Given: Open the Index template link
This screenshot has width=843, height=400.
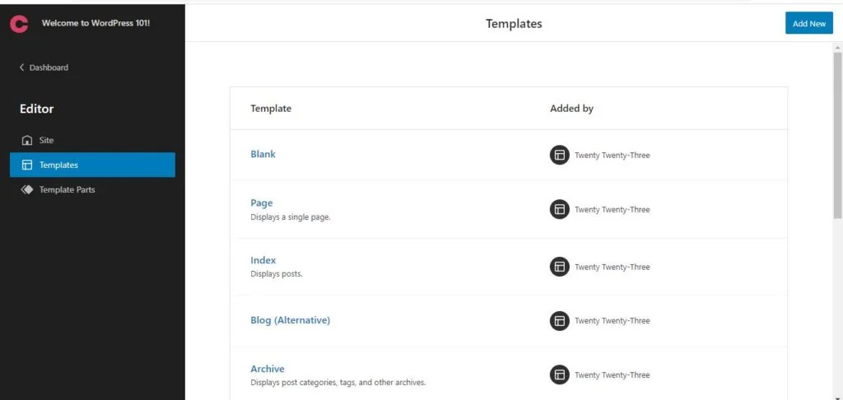Looking at the screenshot, I should pyautogui.click(x=263, y=260).
